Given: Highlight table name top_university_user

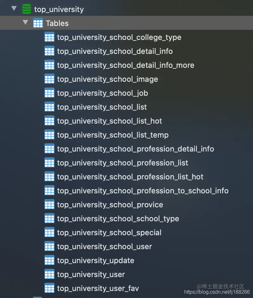Looking at the screenshot, I should [91, 275].
